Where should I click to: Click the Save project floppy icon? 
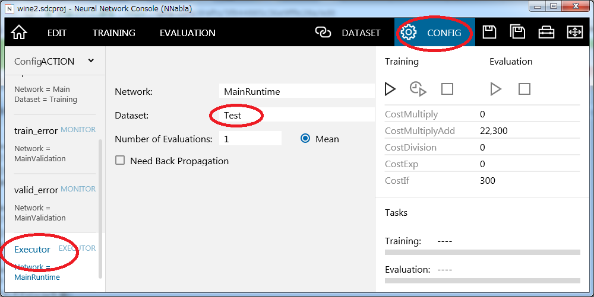pos(489,33)
